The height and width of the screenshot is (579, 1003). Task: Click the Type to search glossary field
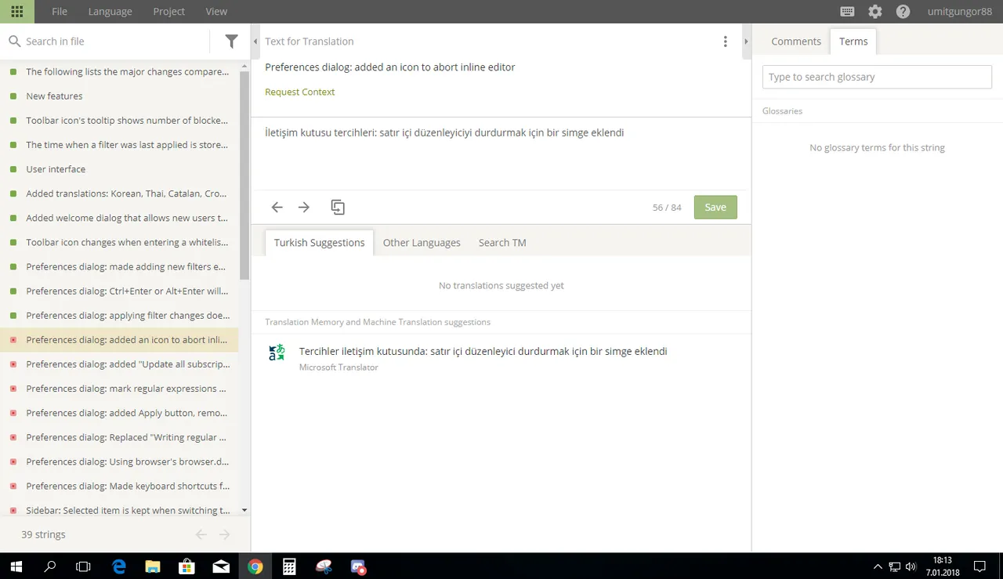[x=877, y=77]
